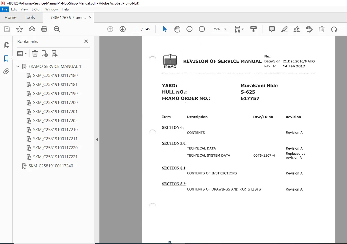
Task: Open bookmark SKM_C25819100117211
Action: click(55, 139)
